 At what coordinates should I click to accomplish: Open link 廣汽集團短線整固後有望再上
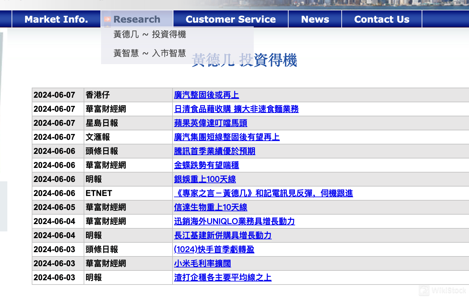227,137
